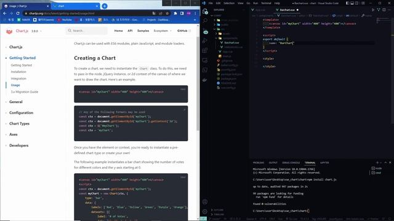
Task: Switch to Debug Console tab in panel
Action: tap(291, 163)
